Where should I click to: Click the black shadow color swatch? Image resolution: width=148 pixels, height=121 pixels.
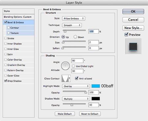[x=96, y=99]
